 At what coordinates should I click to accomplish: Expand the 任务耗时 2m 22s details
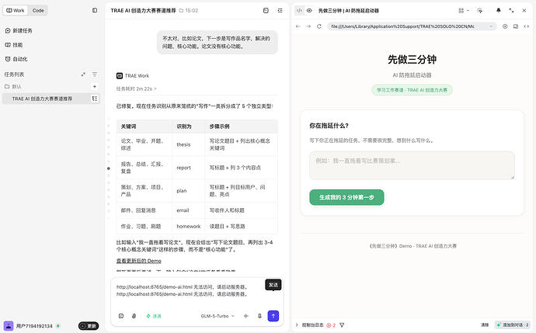click(x=137, y=88)
